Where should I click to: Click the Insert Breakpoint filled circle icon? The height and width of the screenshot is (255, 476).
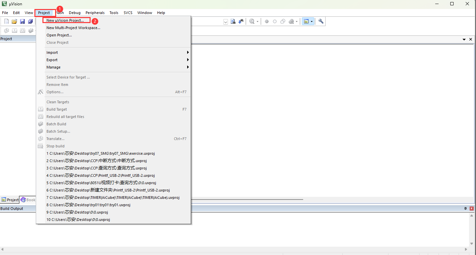pyautogui.click(x=267, y=21)
